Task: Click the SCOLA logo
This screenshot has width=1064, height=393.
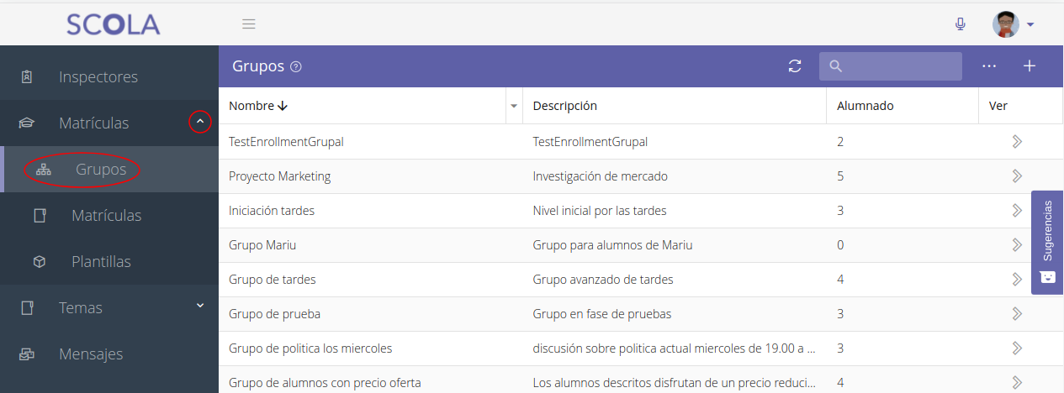Action: (x=113, y=24)
